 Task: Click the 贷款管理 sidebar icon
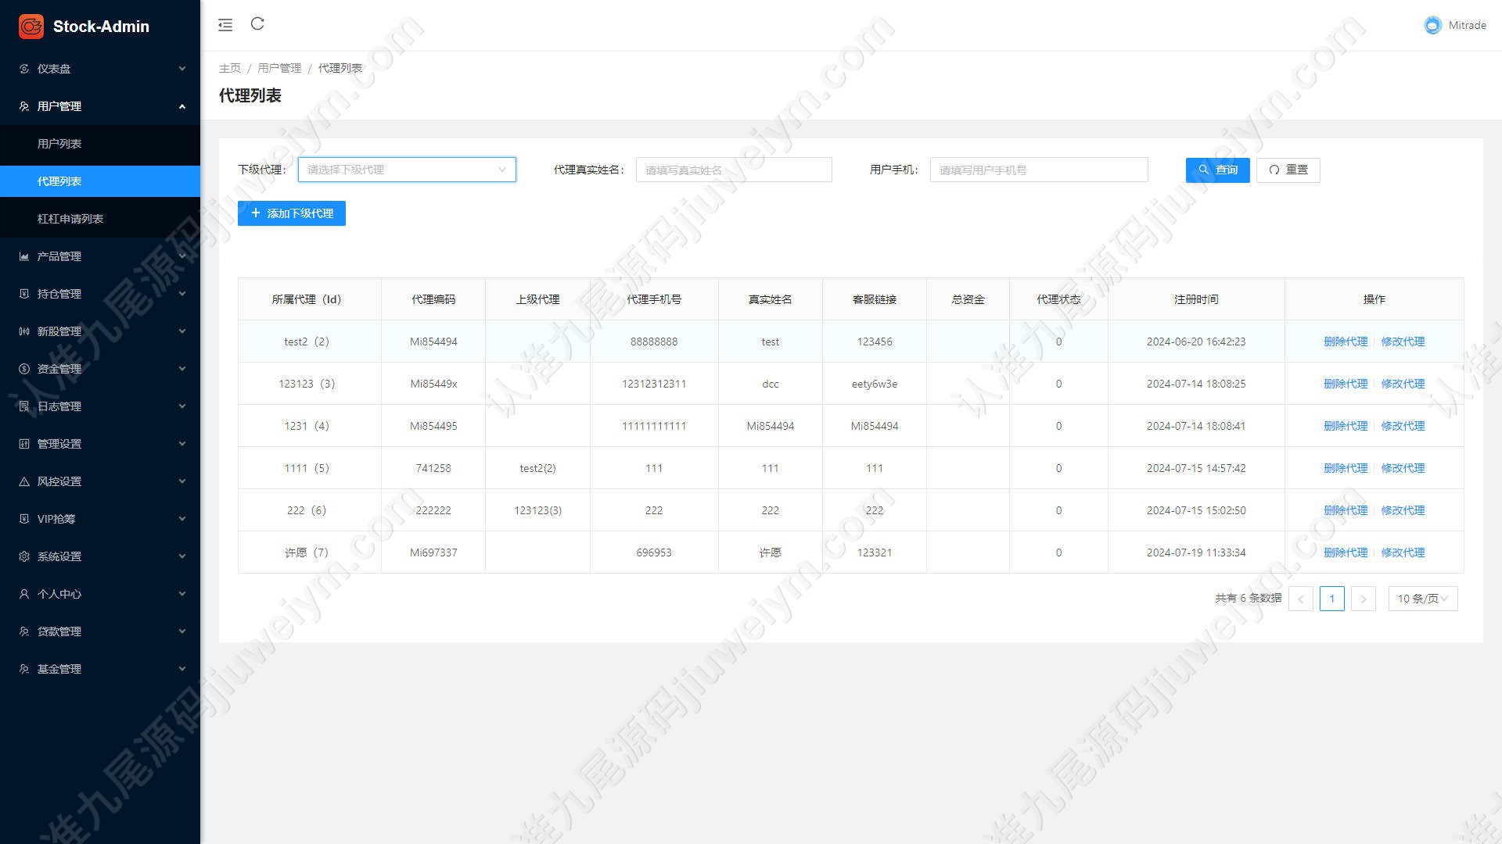pyautogui.click(x=24, y=631)
